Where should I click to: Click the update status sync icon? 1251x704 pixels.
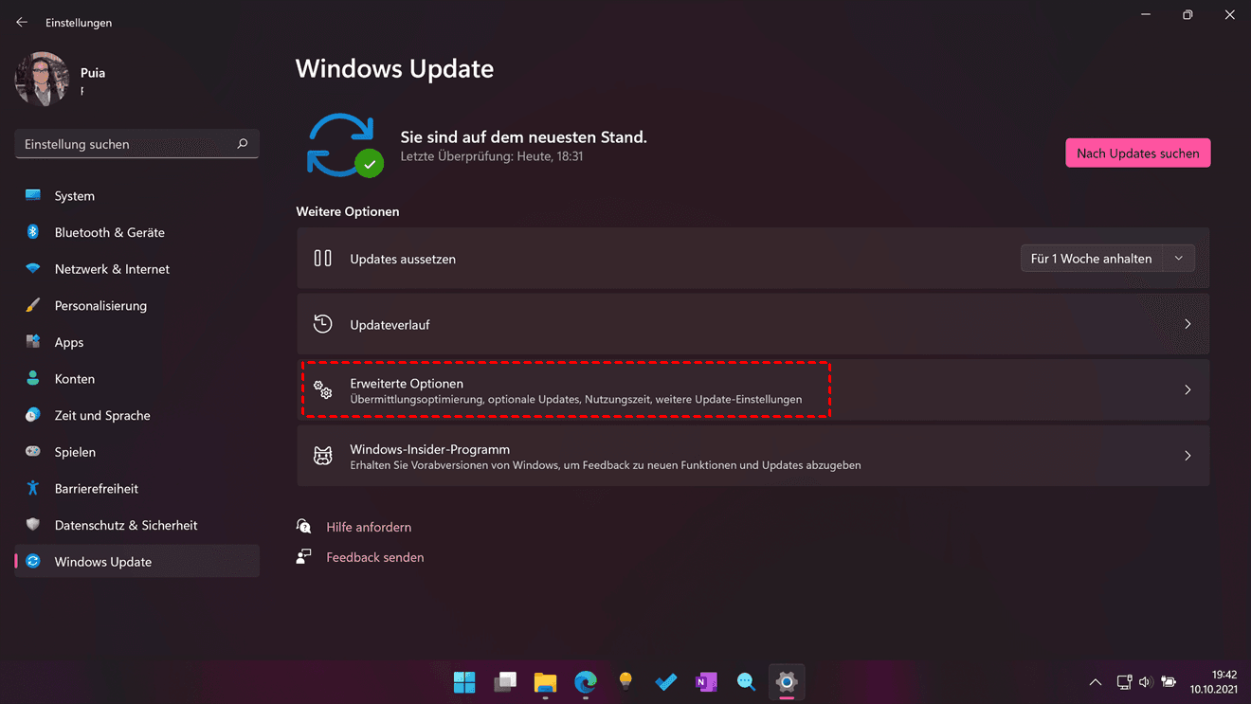coord(344,145)
